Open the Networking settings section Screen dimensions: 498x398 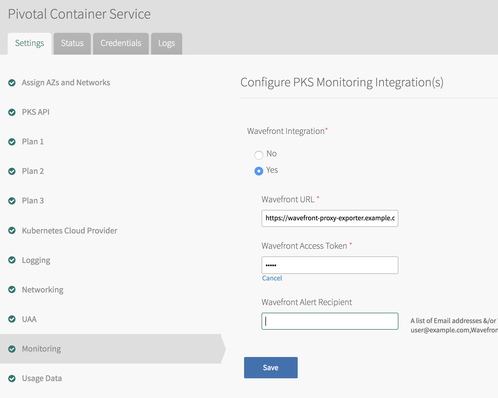click(42, 290)
